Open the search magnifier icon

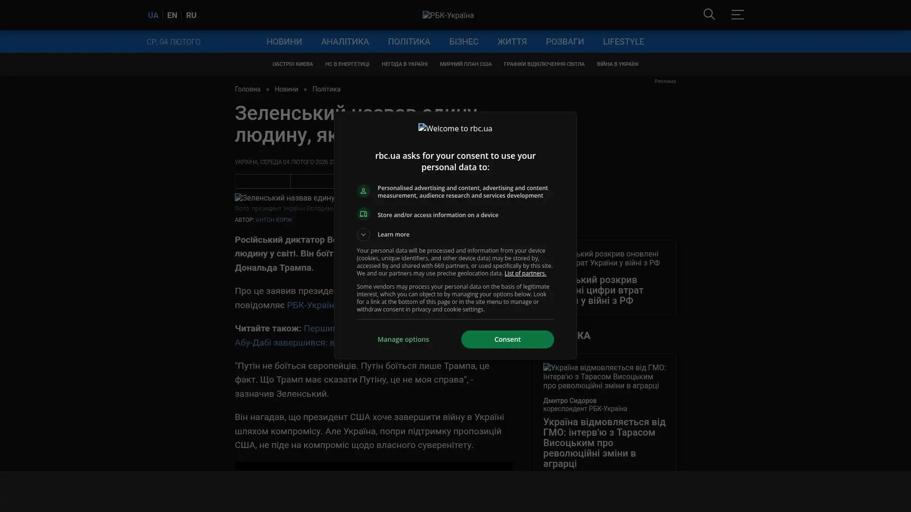point(709,15)
